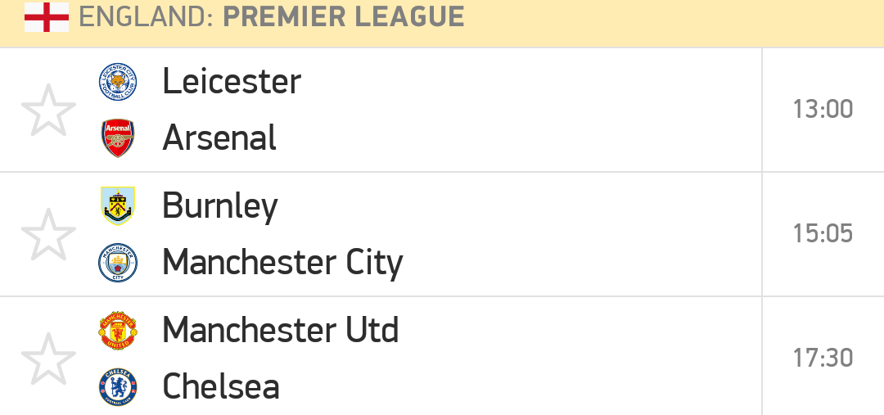884x415 pixels.
Task: Select the Manchester Utd team name
Action: 280,331
